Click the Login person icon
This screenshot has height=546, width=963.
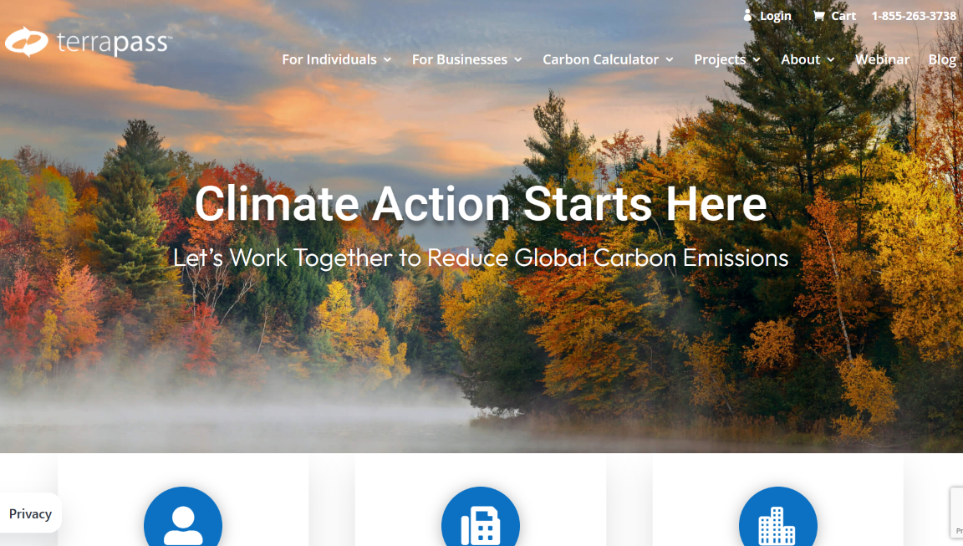(x=747, y=15)
